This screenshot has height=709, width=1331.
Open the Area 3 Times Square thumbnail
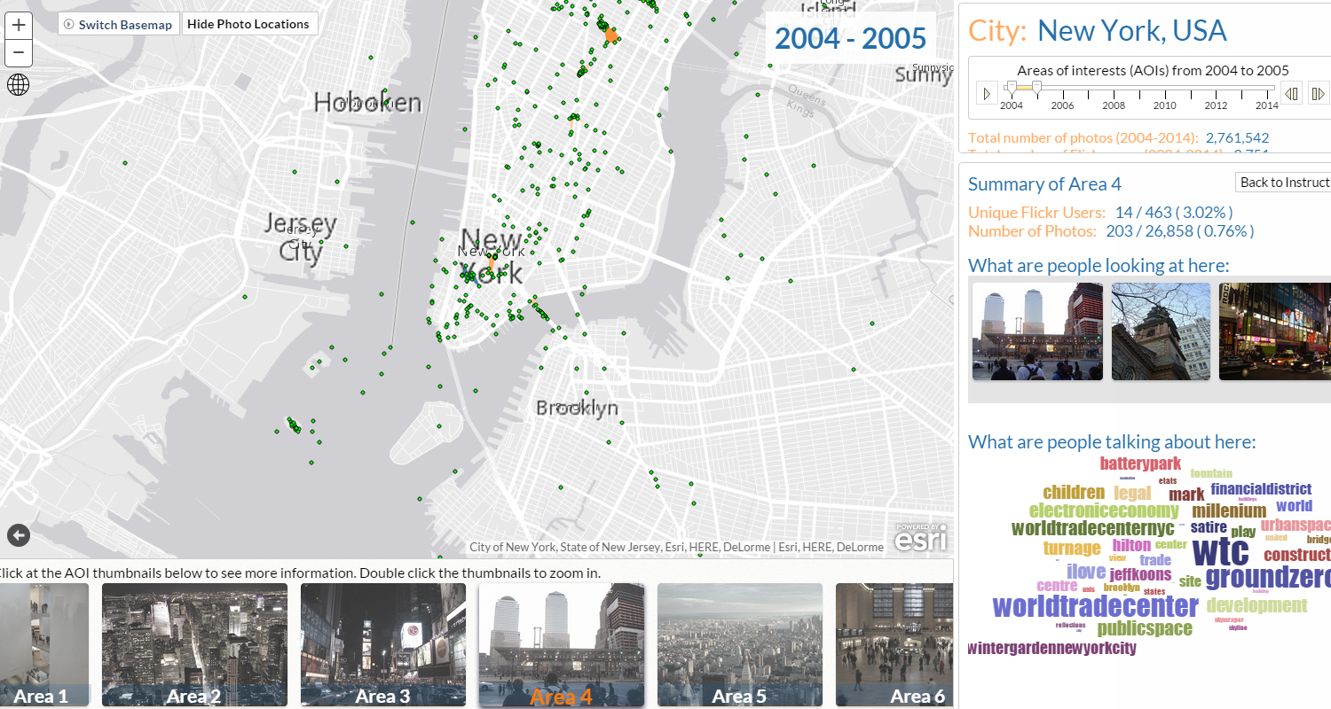point(382,644)
